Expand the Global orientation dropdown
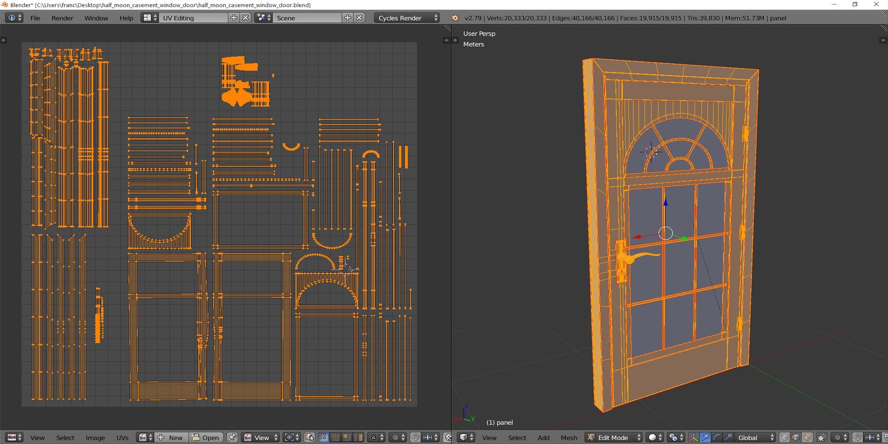 click(755, 438)
